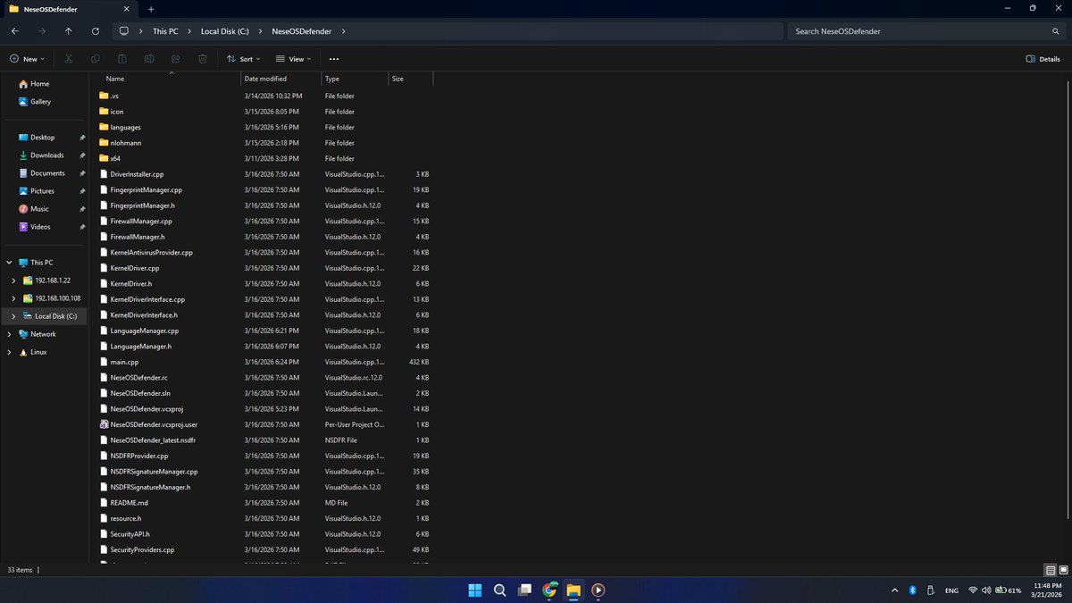Expand This PC in the navigation pane
Viewport: 1072px width, 603px height.
pyautogui.click(x=9, y=263)
